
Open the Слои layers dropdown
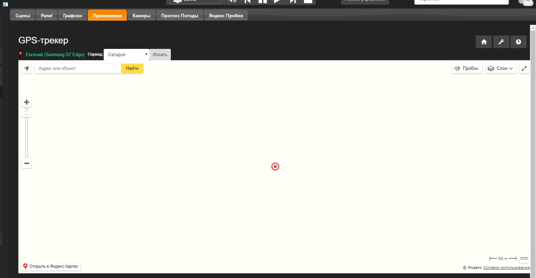pos(501,68)
